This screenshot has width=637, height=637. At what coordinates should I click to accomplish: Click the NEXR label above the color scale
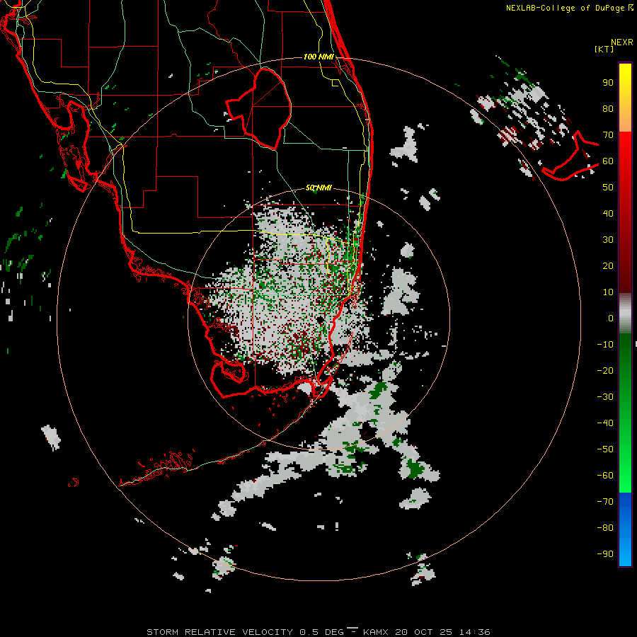coord(621,42)
